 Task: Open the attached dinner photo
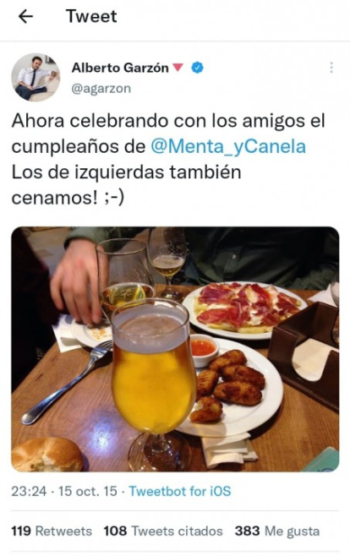point(175,349)
